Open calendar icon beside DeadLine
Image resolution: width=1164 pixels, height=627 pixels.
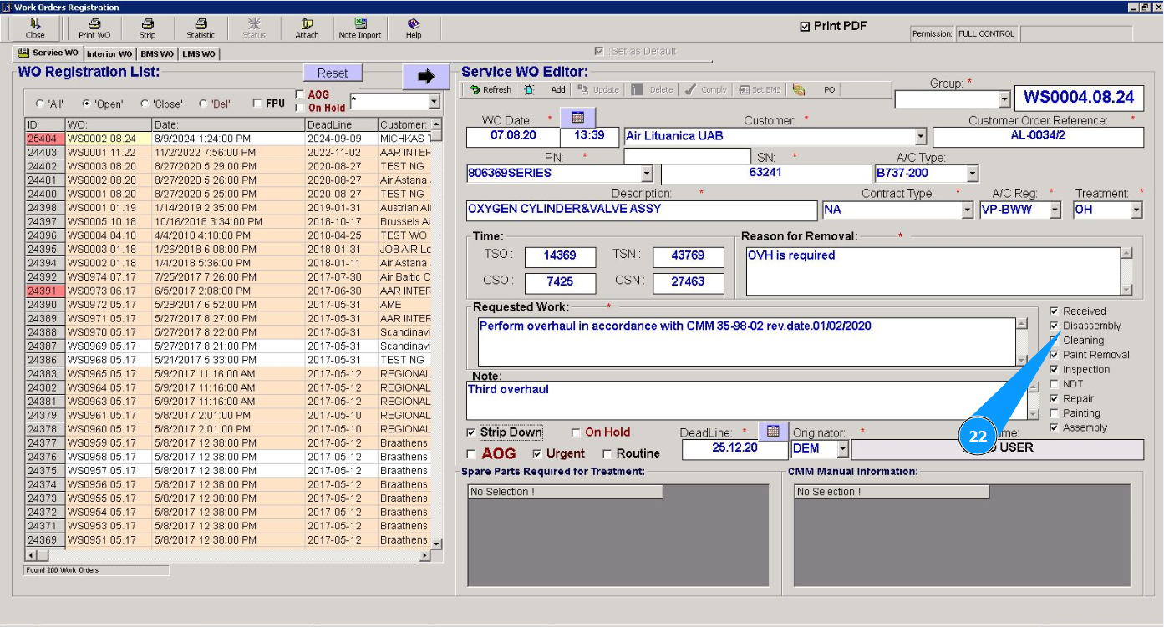[x=773, y=431]
